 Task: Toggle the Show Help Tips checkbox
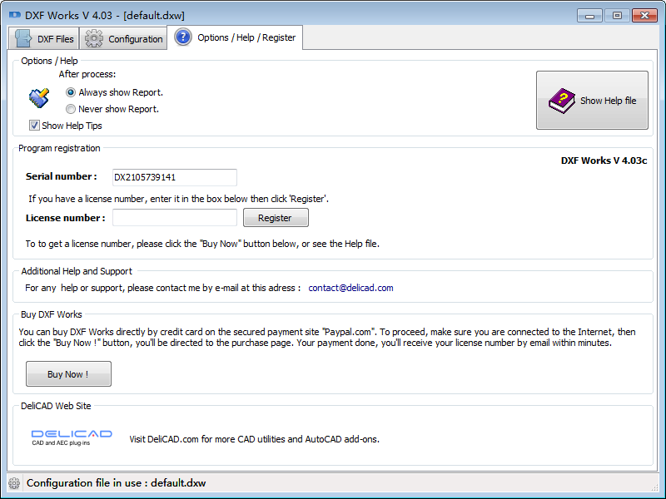pyautogui.click(x=34, y=126)
